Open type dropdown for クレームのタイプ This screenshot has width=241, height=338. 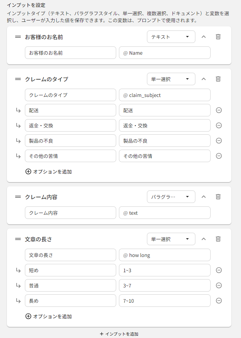pos(171,79)
